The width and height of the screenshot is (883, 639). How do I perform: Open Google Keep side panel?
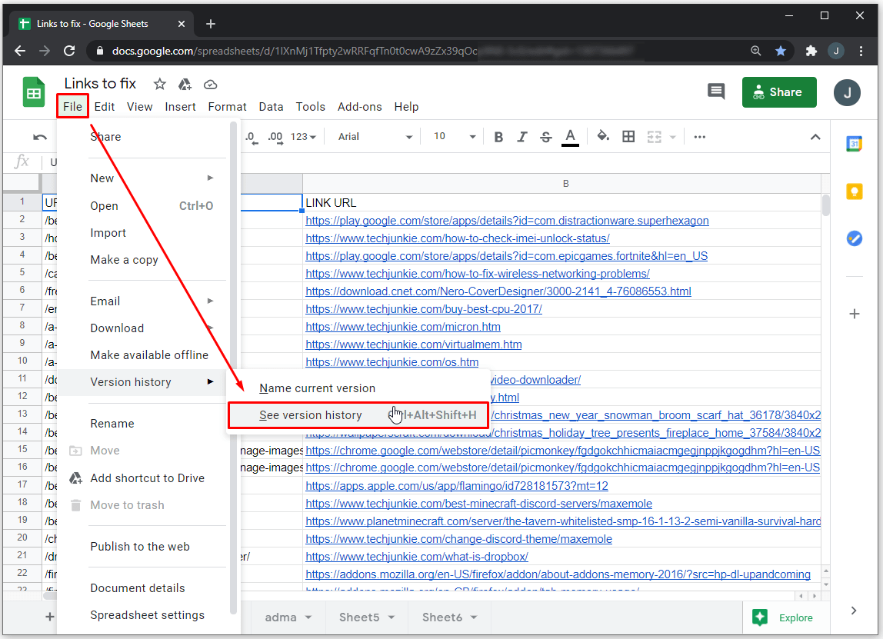tap(854, 191)
